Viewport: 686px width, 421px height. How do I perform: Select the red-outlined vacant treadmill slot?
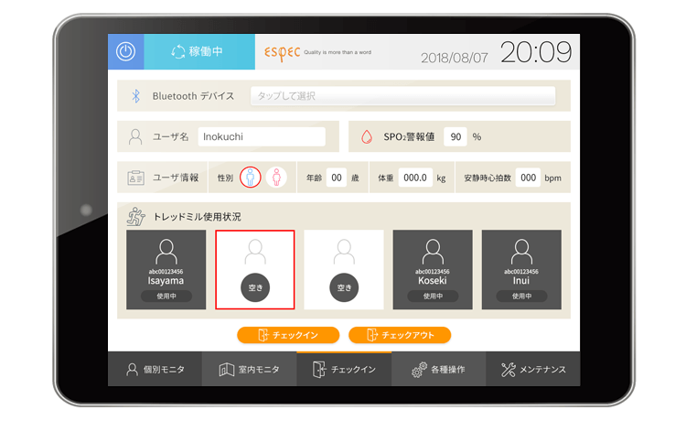(255, 269)
